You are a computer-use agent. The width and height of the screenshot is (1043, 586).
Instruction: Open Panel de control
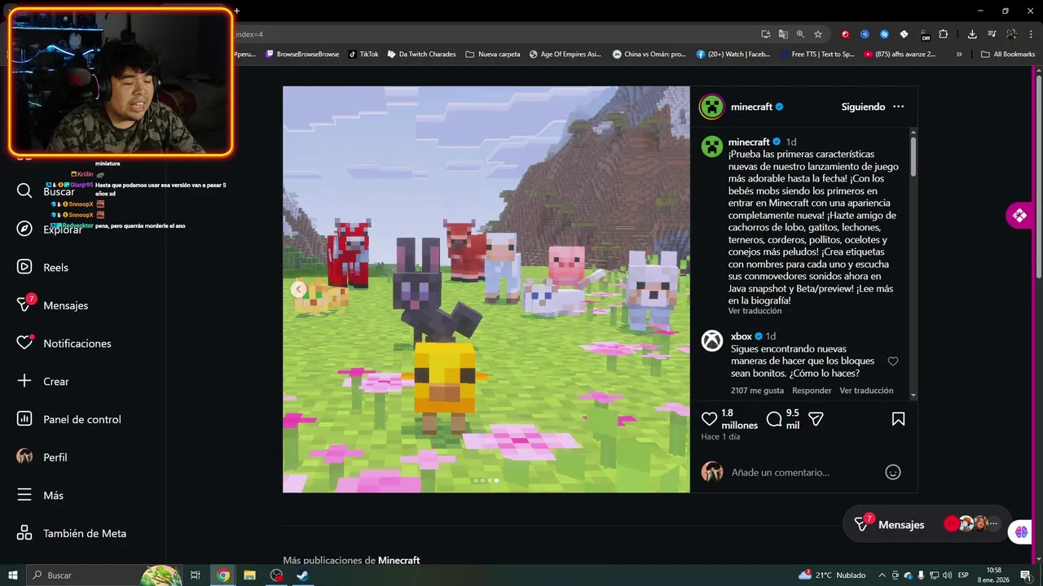(69, 419)
